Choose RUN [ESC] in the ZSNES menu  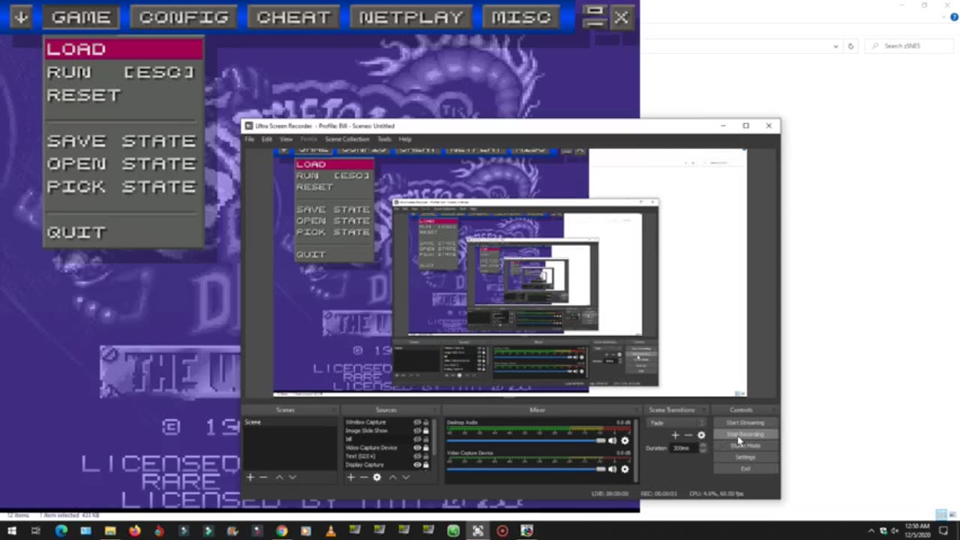[x=121, y=72]
